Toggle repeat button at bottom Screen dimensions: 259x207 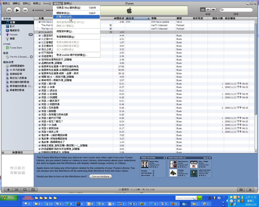(25, 190)
